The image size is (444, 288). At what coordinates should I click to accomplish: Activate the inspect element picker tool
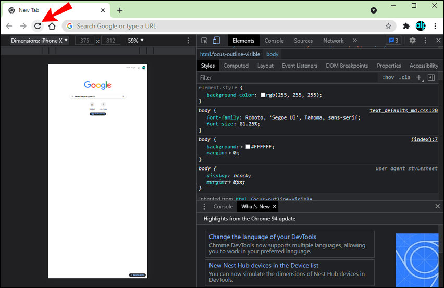(204, 41)
